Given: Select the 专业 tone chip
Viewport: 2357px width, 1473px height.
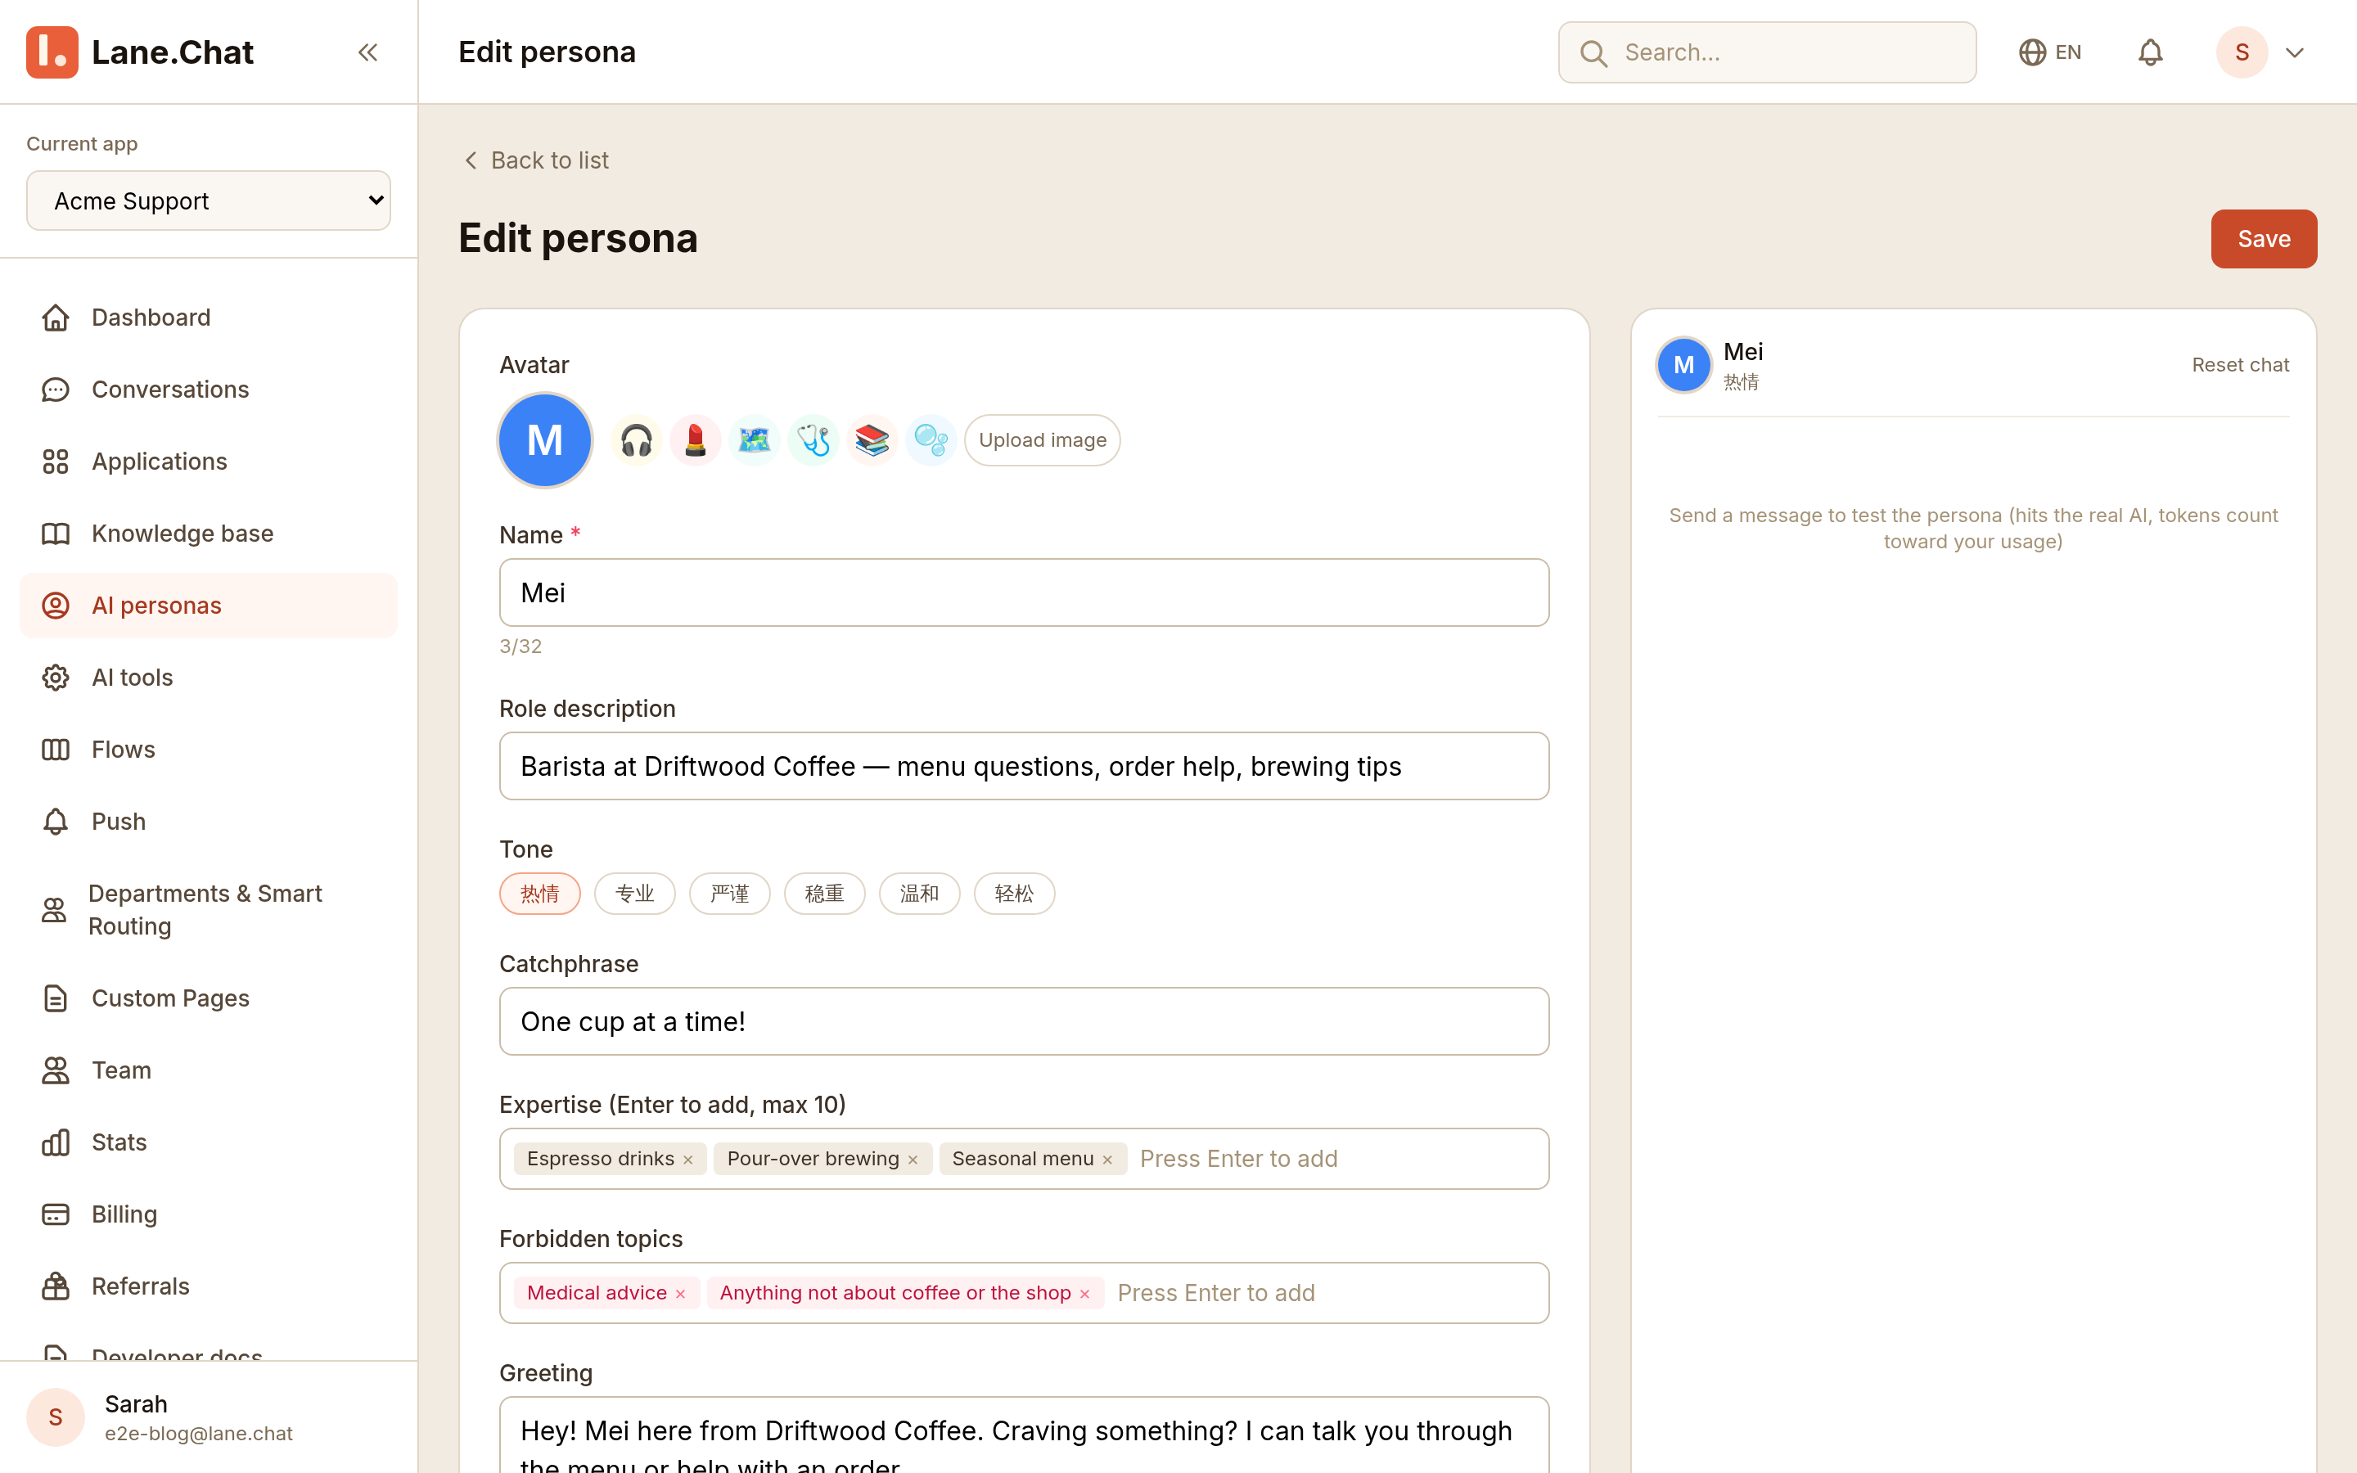Looking at the screenshot, I should [635, 894].
